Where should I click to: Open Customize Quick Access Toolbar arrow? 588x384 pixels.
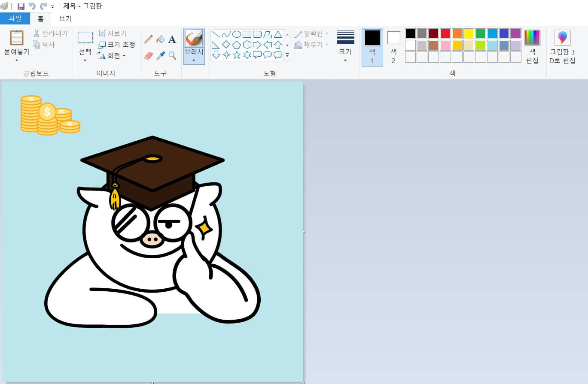[x=52, y=7]
